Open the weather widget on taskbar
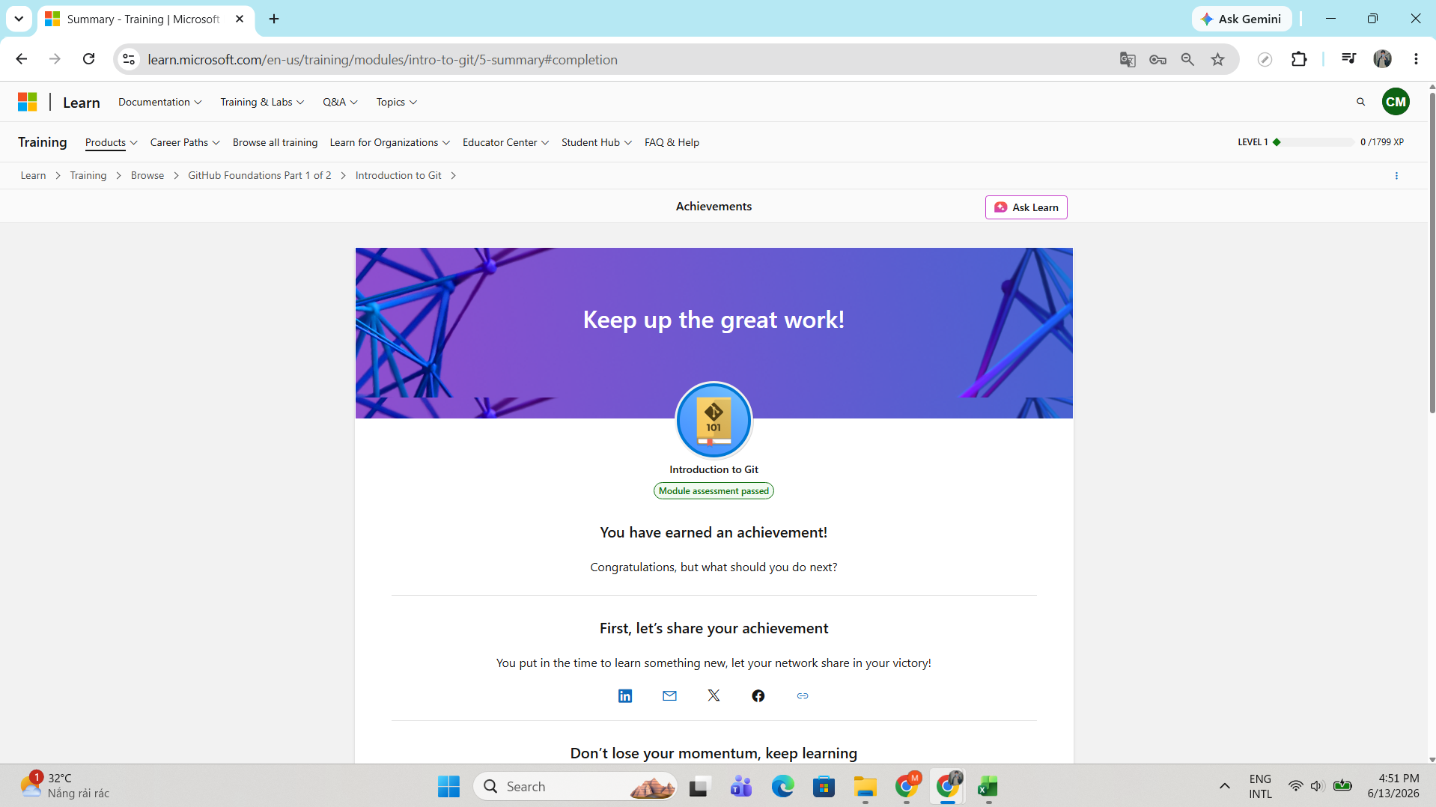This screenshot has width=1436, height=807. click(x=64, y=786)
